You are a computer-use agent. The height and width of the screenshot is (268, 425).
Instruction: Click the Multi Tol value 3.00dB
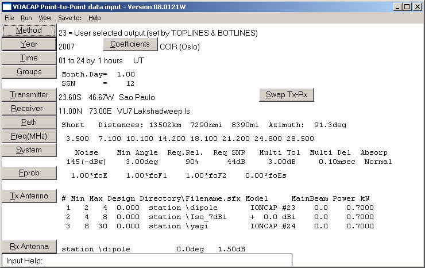(282, 162)
